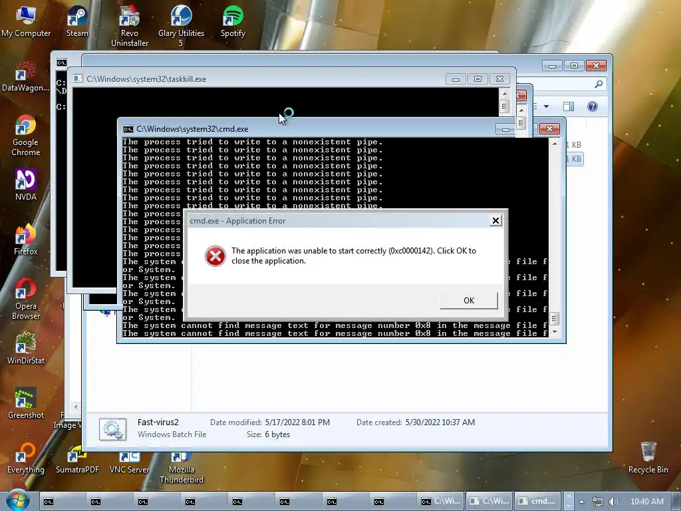681x511 pixels.
Task: Close the Explorer window with red X
Action: (596, 66)
